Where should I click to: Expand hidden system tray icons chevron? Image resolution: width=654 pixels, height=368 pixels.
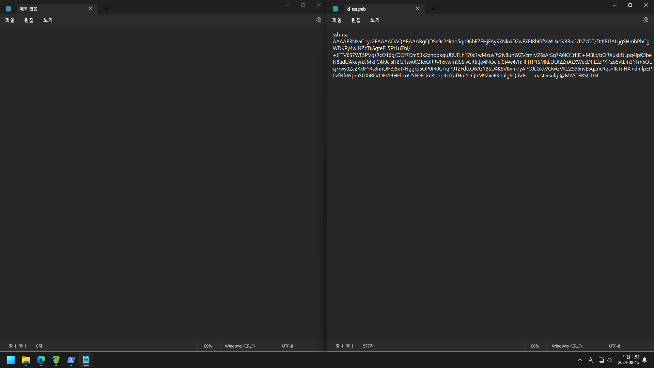coord(579,360)
